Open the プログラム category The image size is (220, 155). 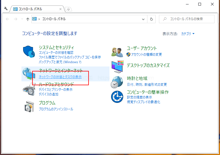tap(47, 103)
